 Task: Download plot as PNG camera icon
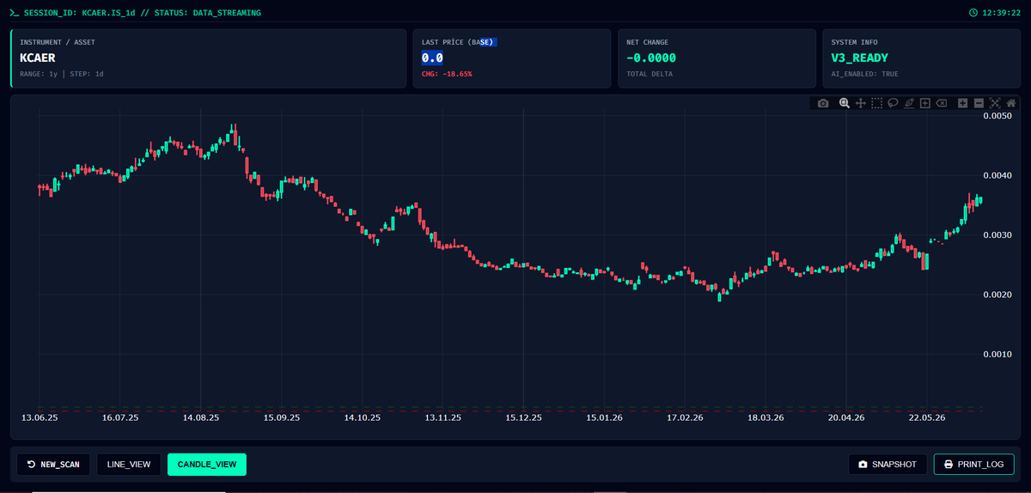point(823,103)
